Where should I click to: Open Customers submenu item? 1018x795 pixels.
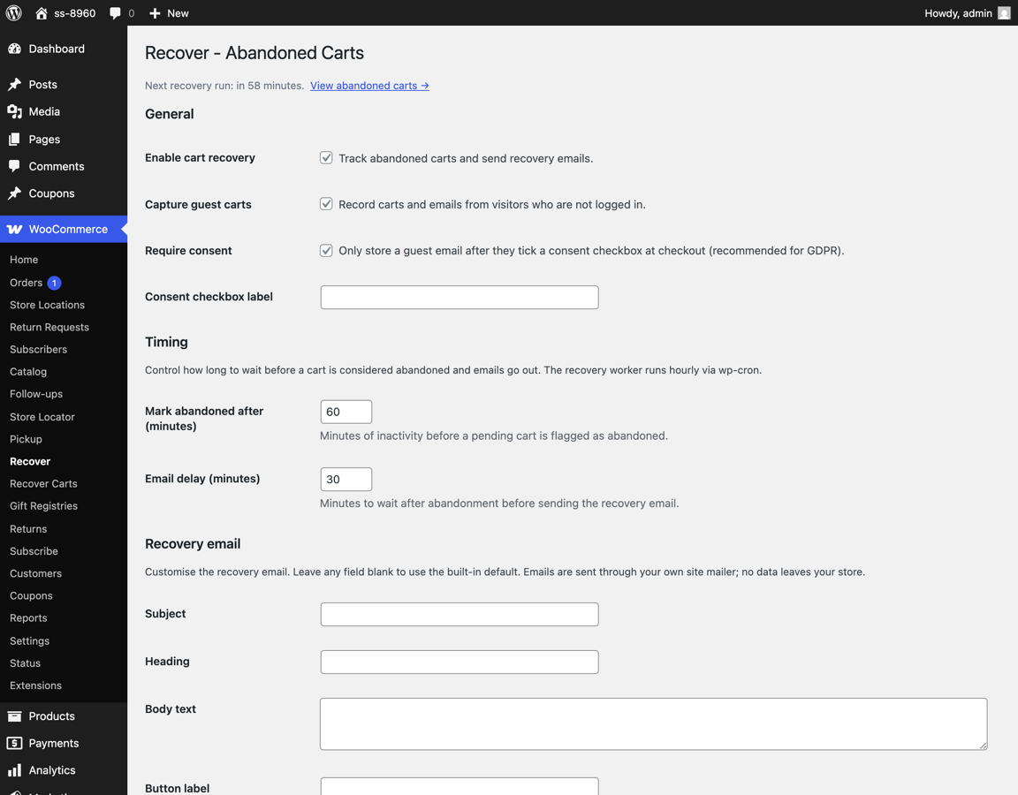(x=35, y=573)
